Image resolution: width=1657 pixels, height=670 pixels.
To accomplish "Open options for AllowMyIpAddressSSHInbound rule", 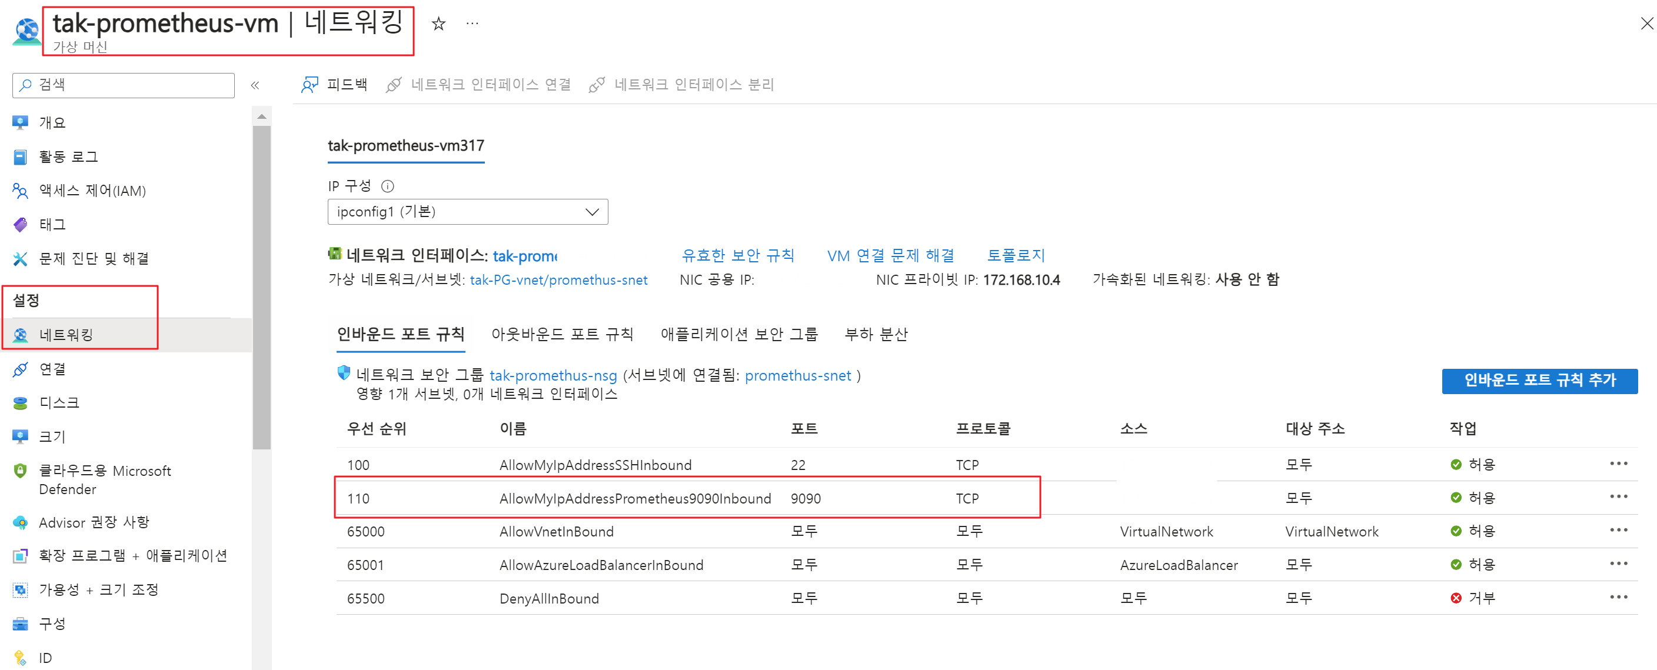I will point(1618,464).
